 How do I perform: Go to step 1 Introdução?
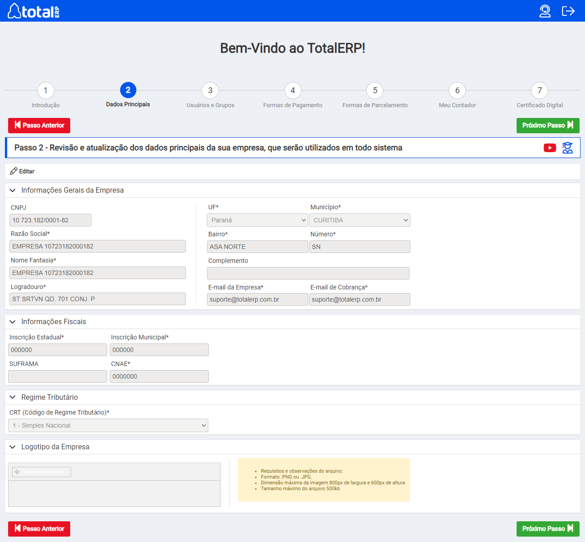(45, 90)
